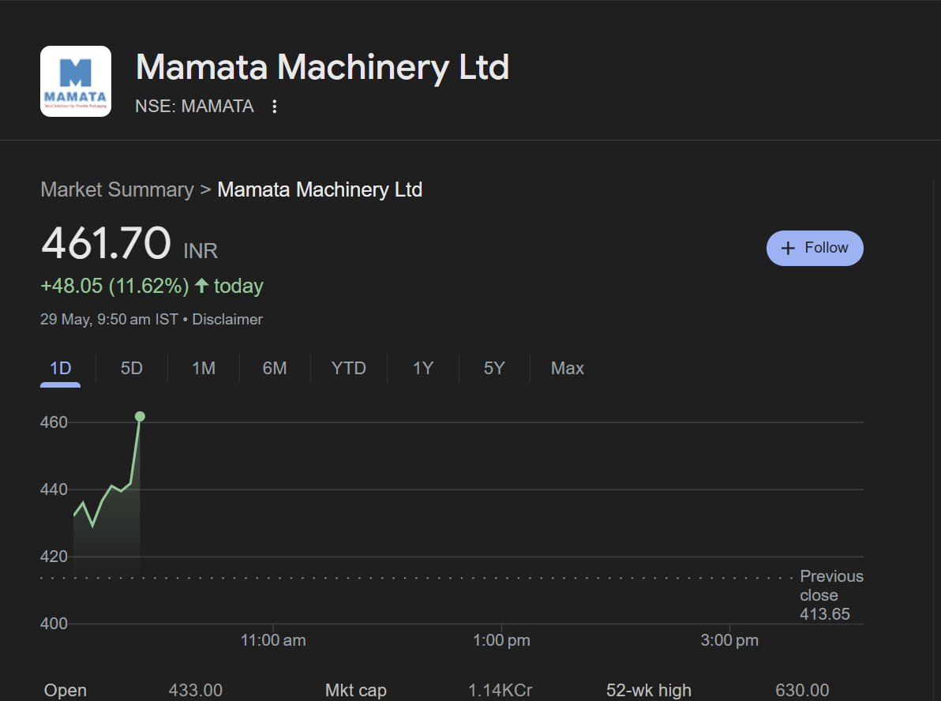Click the 29 May, 9:50 am IST timestamp

(109, 319)
